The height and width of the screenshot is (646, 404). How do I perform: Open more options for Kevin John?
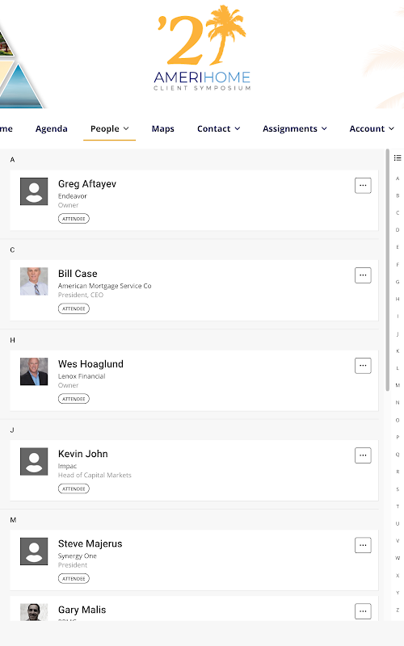pyautogui.click(x=363, y=455)
